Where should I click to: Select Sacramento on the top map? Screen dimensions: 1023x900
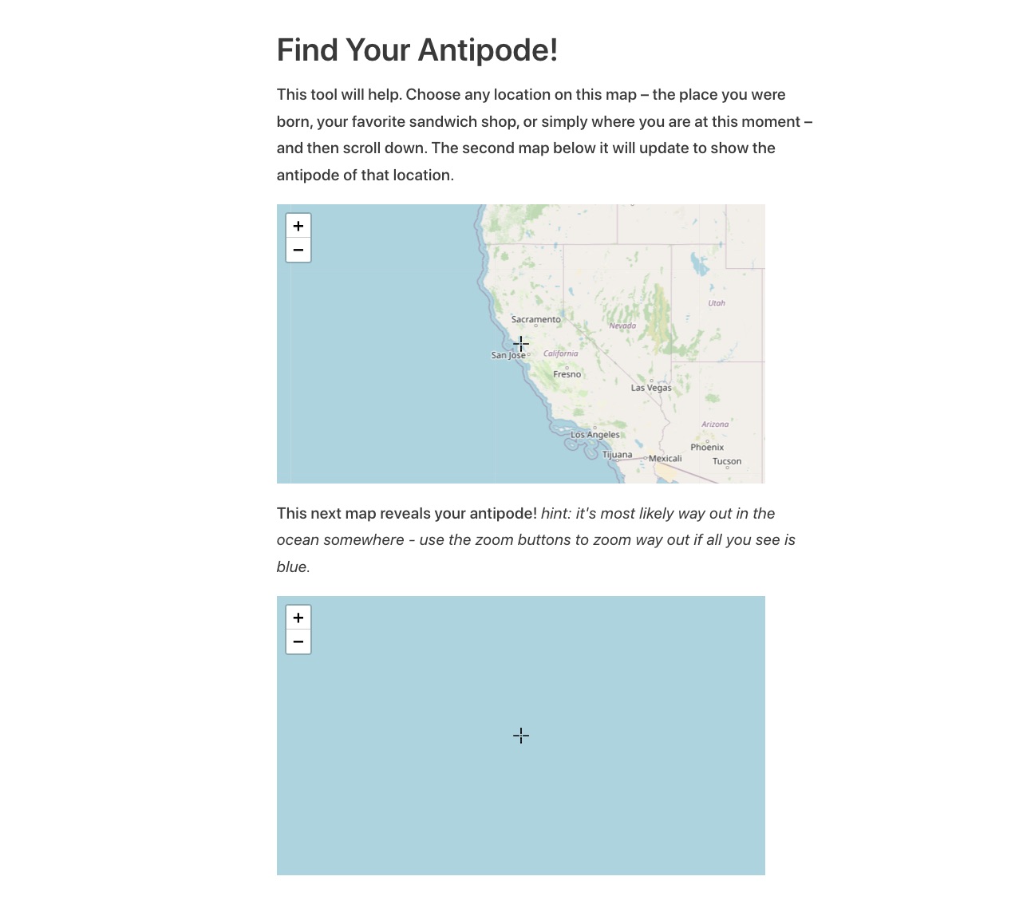(535, 319)
